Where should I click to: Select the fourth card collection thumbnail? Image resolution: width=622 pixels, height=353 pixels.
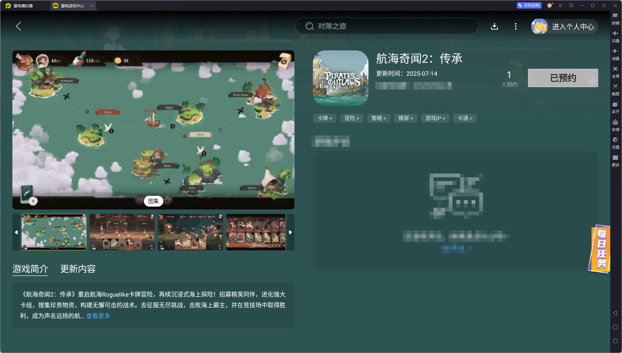tap(256, 232)
